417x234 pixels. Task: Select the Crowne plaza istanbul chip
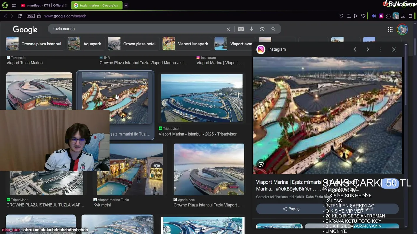[x=35, y=44]
